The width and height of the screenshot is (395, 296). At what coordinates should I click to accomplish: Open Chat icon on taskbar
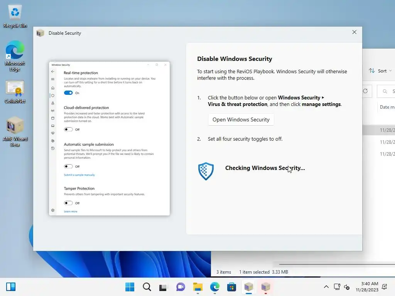pyautogui.click(x=181, y=287)
